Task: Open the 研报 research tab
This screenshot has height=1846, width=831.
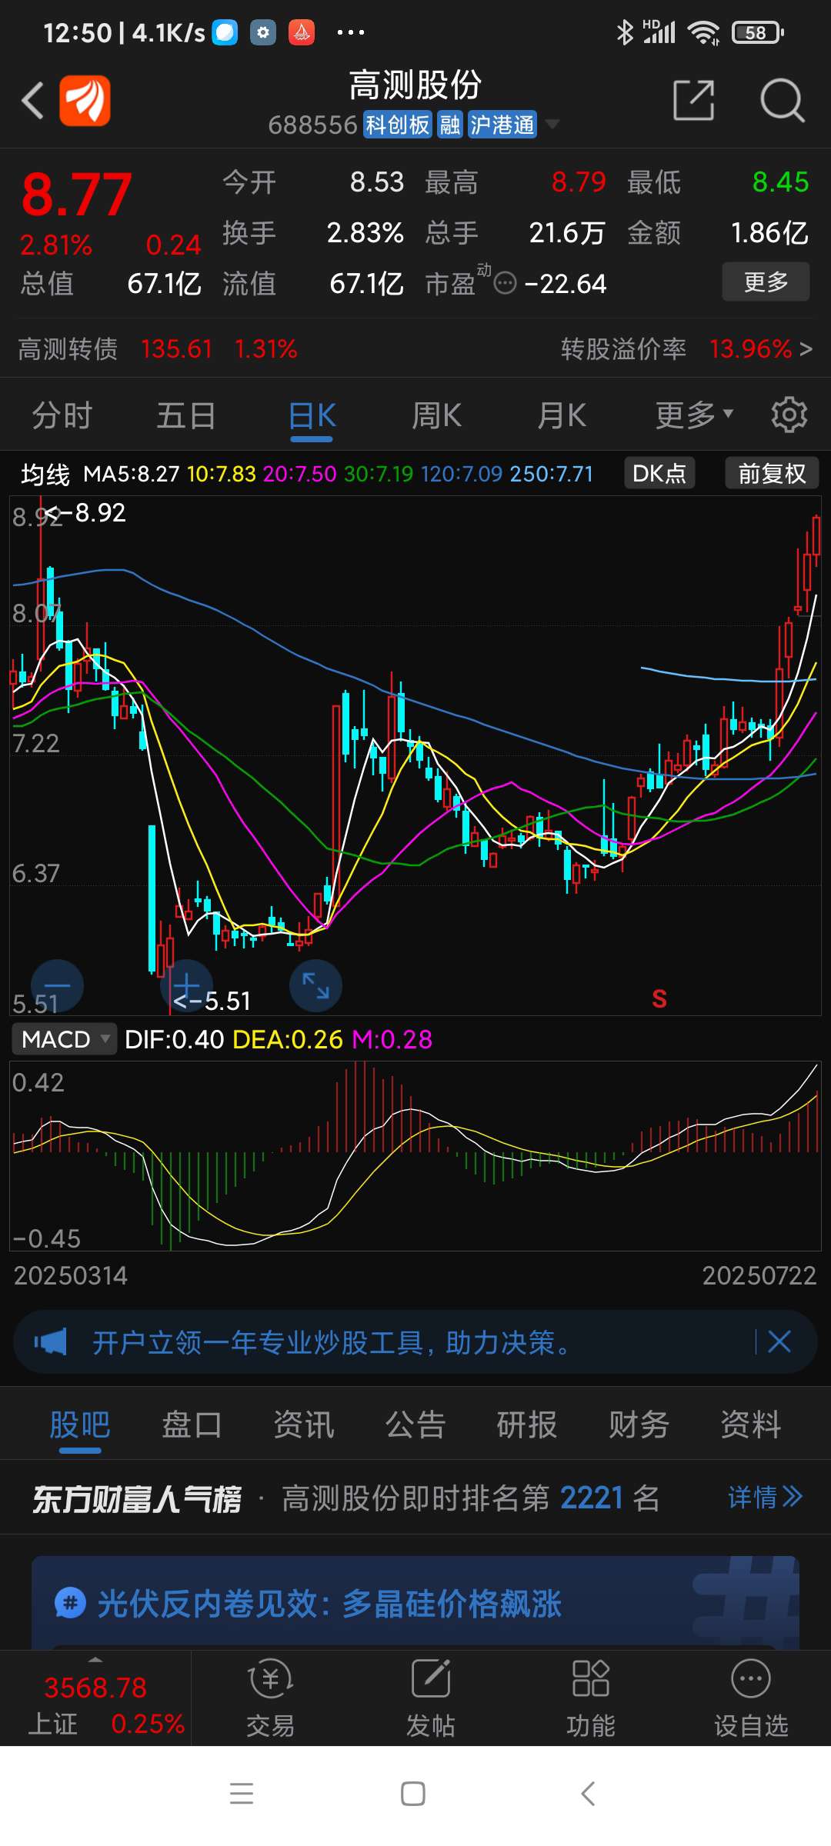Action: (527, 1424)
